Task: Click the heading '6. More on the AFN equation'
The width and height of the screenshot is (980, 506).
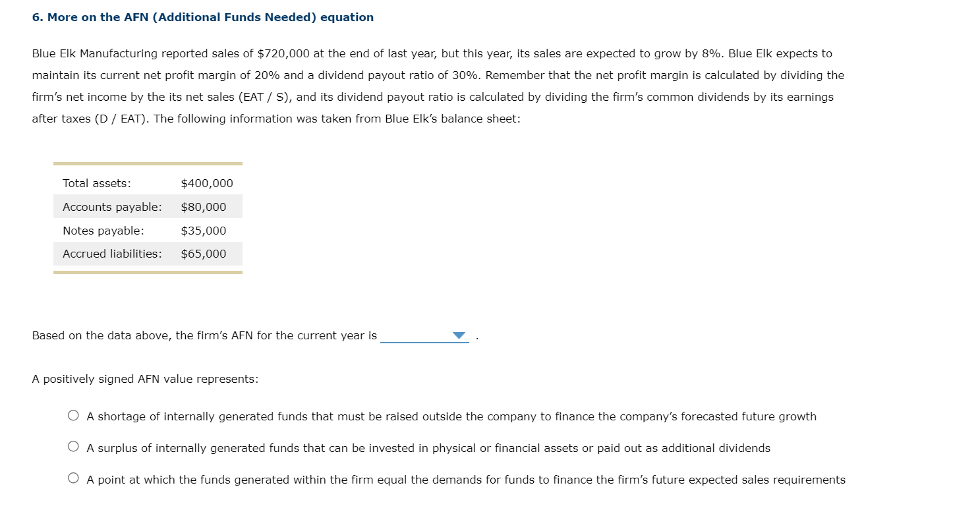Action: click(202, 17)
